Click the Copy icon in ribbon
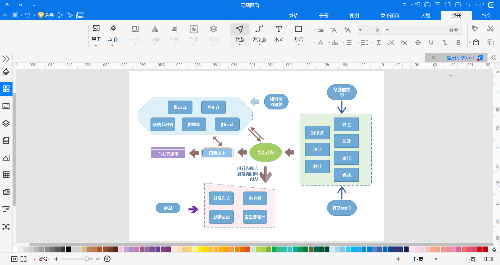The height and width of the screenshot is (265, 500). pos(490,42)
